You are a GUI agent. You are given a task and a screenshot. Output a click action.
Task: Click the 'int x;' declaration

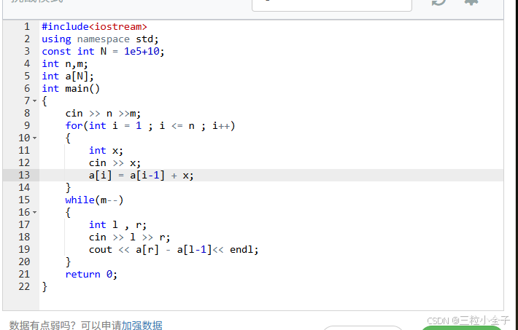pyautogui.click(x=106, y=151)
